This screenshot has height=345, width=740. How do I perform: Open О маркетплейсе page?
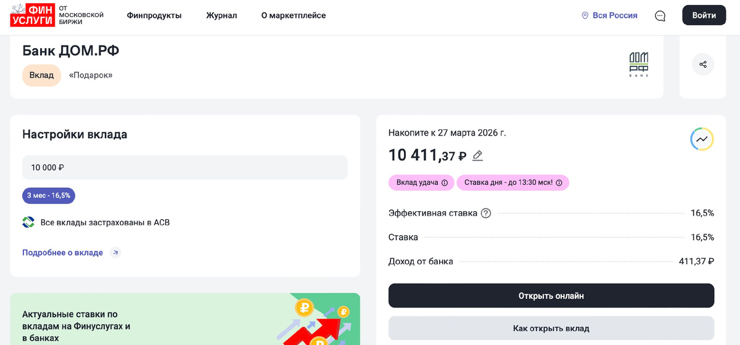294,15
